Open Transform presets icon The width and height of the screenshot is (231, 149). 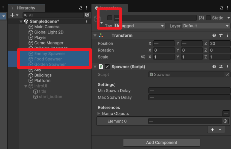pyautogui.click(x=221, y=35)
